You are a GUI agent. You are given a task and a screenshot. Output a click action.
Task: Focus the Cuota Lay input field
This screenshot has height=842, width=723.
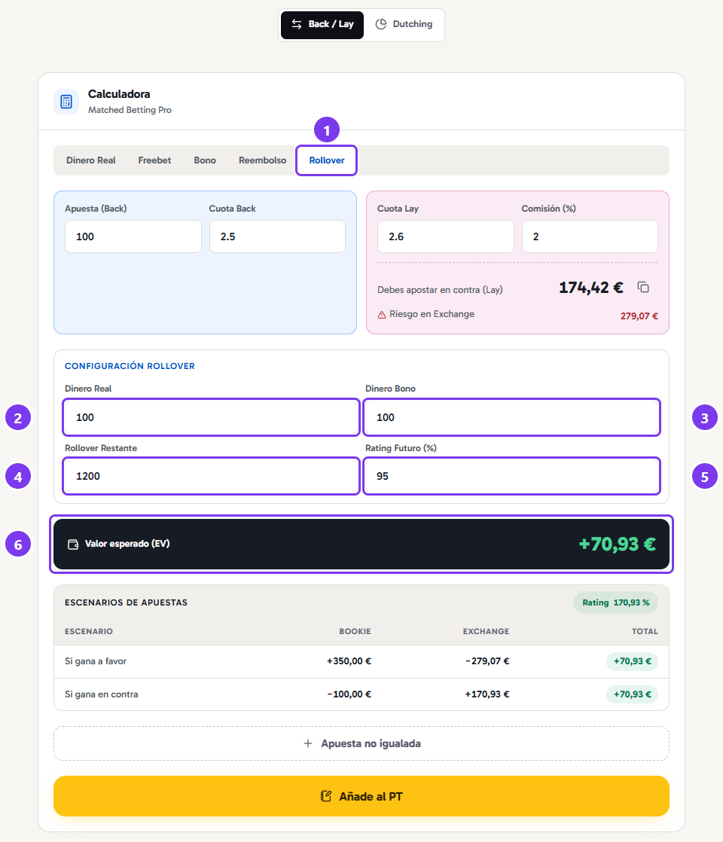pos(445,236)
